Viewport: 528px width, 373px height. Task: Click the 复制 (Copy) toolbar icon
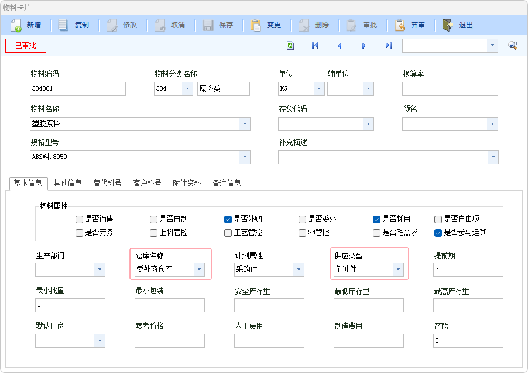click(64, 25)
